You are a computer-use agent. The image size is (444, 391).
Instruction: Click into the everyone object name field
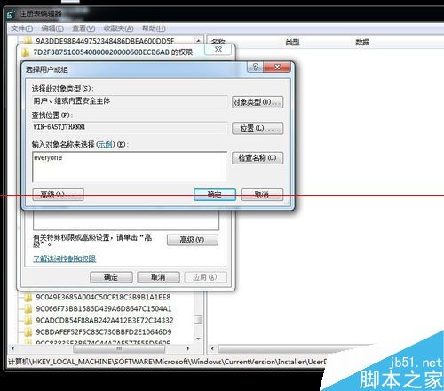point(130,167)
